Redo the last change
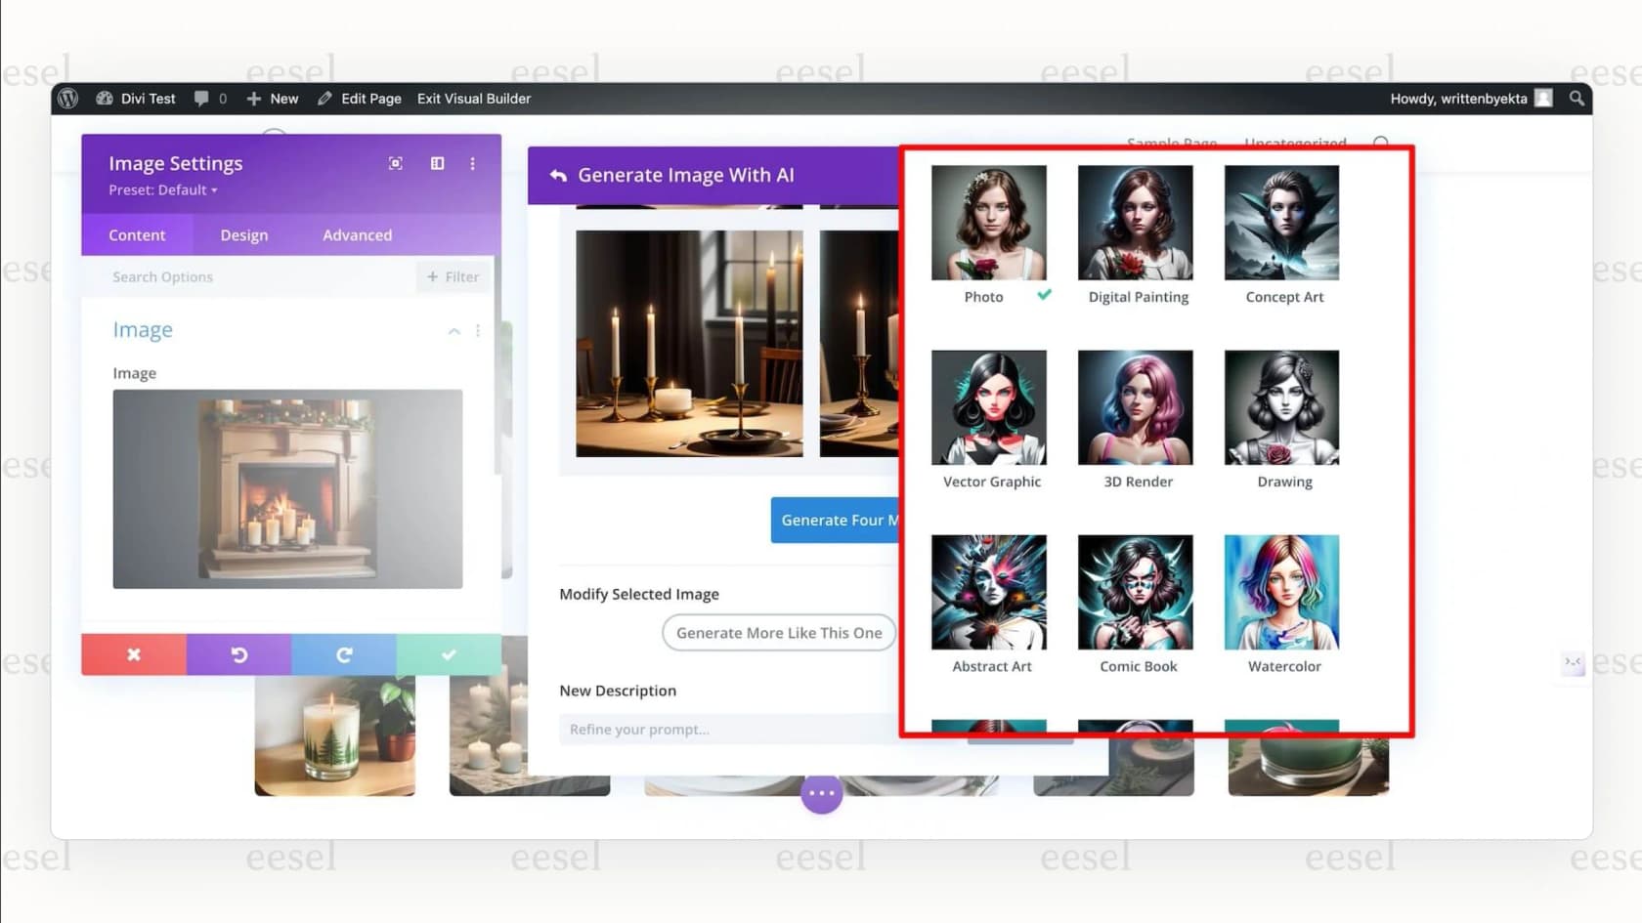Viewport: 1642px width, 923px height. click(344, 654)
